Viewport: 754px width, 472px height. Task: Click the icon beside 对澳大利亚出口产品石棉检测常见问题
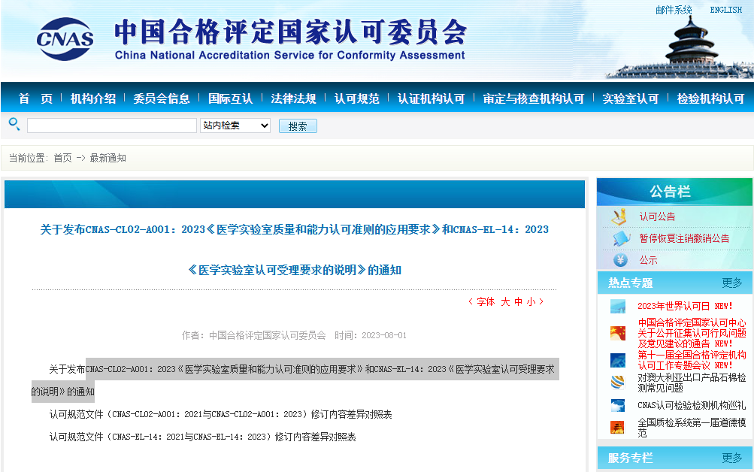pos(618,383)
